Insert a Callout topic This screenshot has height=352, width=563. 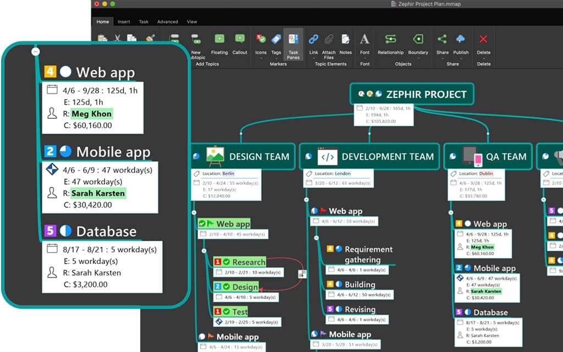(x=240, y=40)
